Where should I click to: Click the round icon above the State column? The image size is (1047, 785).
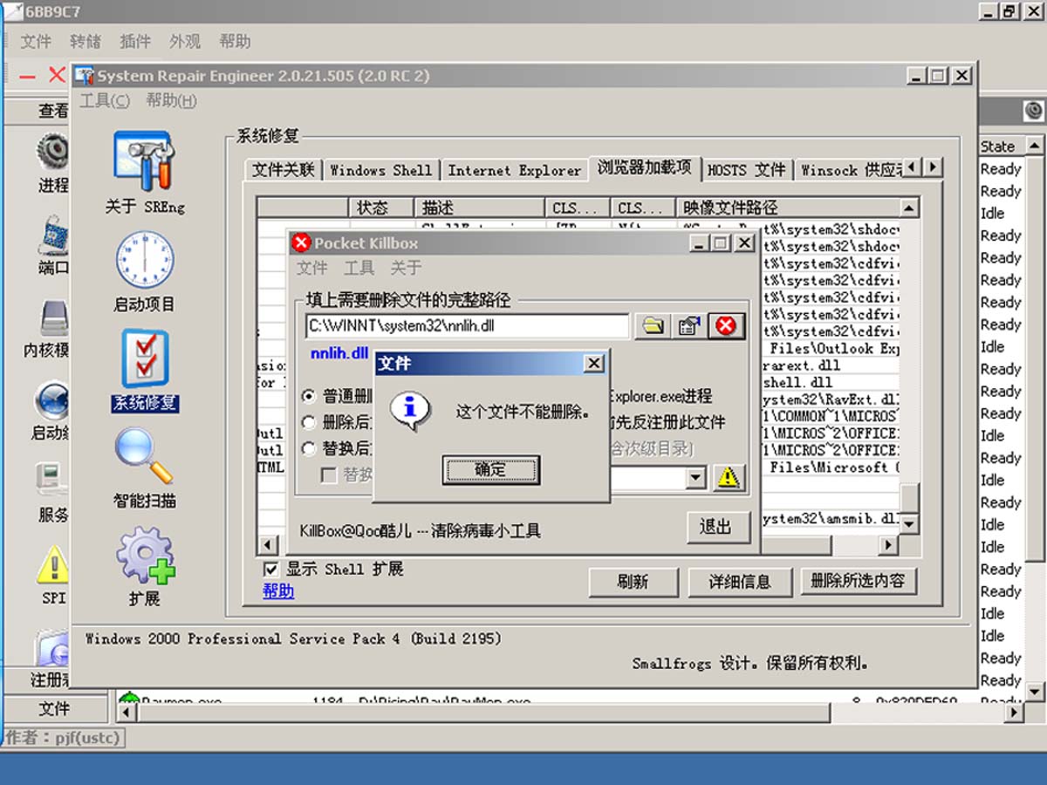click(1034, 110)
